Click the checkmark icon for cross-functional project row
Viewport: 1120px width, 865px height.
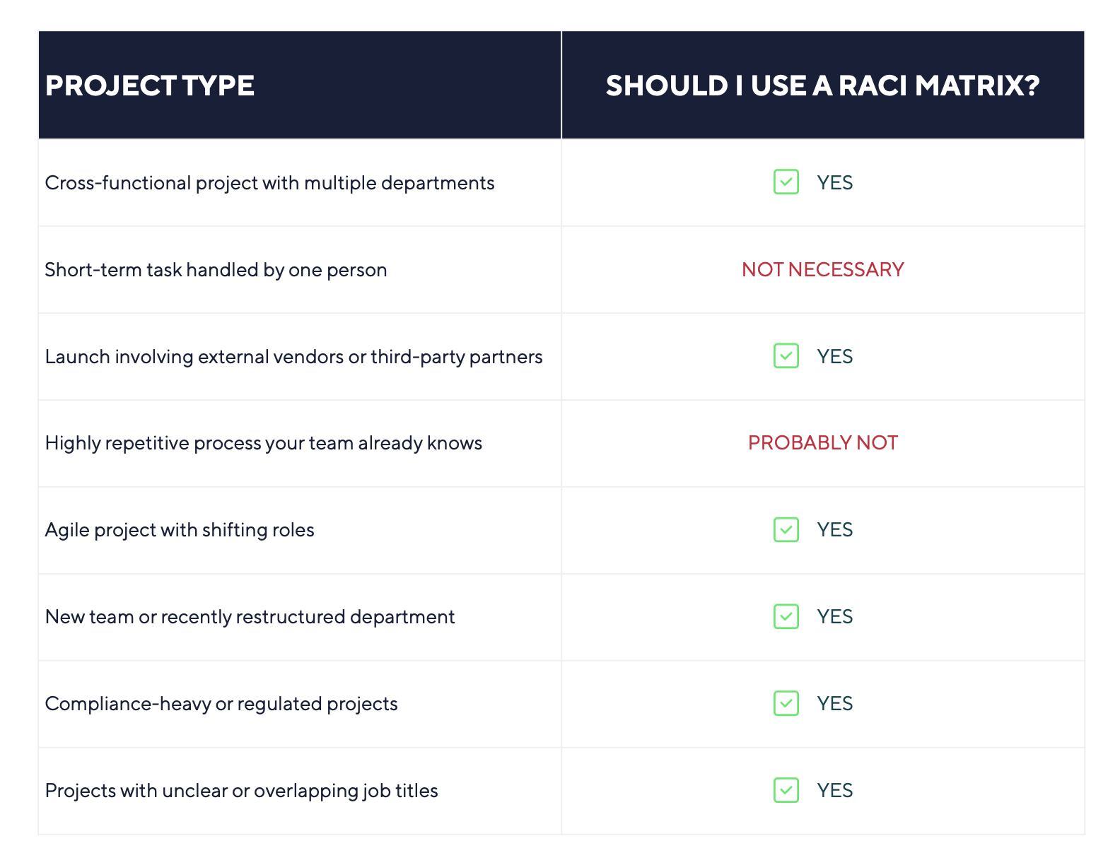click(786, 182)
